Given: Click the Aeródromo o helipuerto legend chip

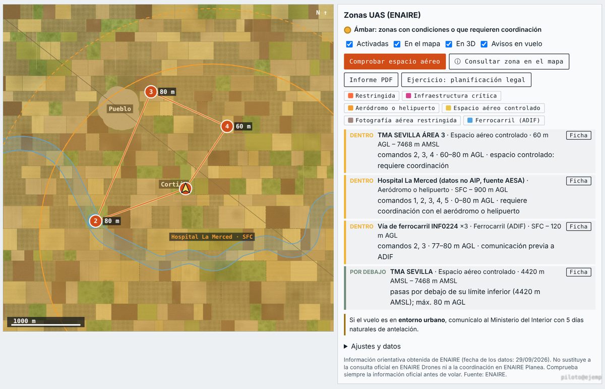Looking at the screenshot, I should (391, 108).
